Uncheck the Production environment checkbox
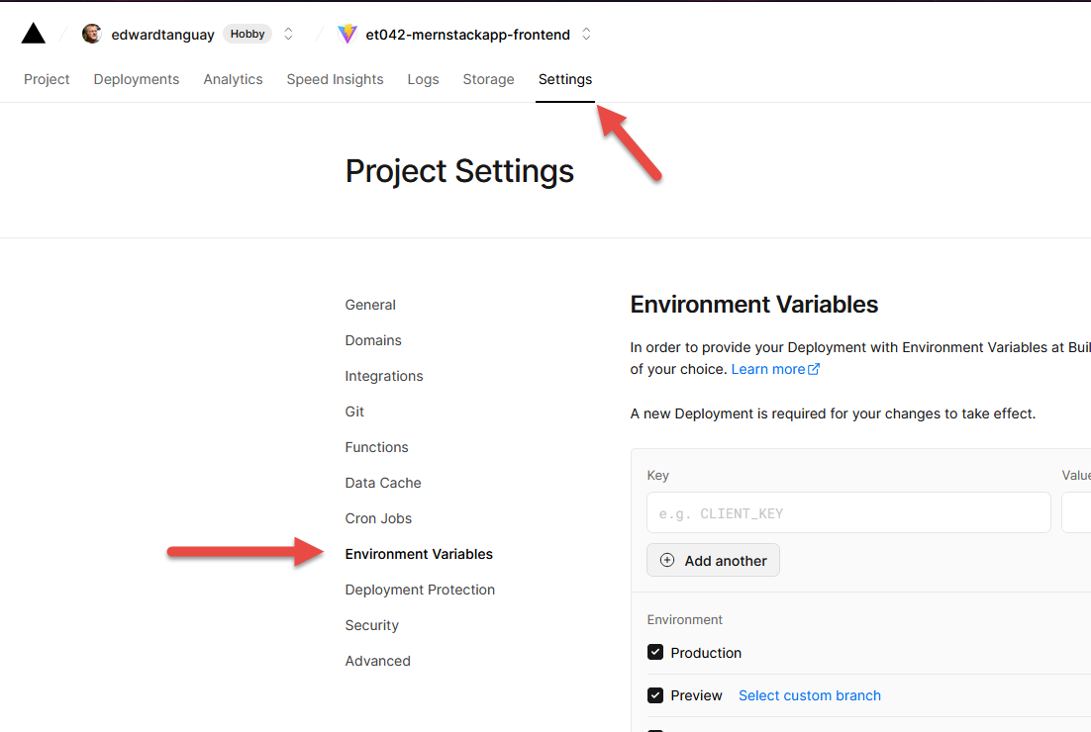 coord(654,652)
